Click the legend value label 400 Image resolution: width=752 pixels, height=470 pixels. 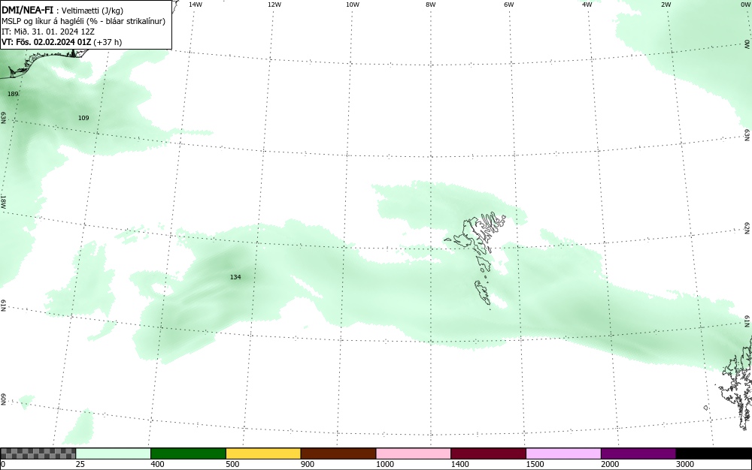(x=157, y=464)
